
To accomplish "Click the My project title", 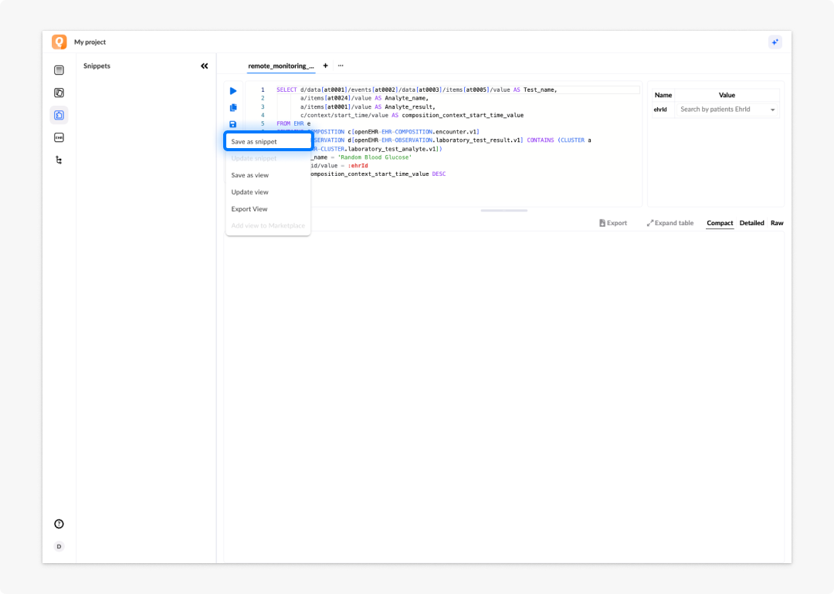I will point(90,42).
